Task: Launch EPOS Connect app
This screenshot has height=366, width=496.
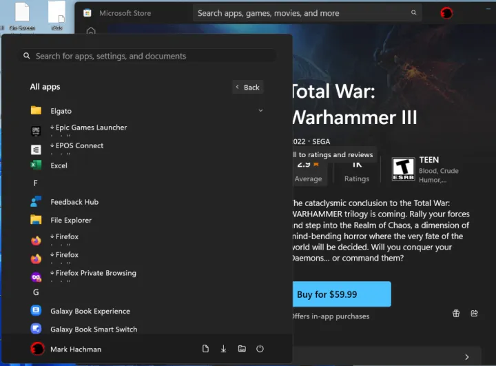Action: [x=79, y=146]
